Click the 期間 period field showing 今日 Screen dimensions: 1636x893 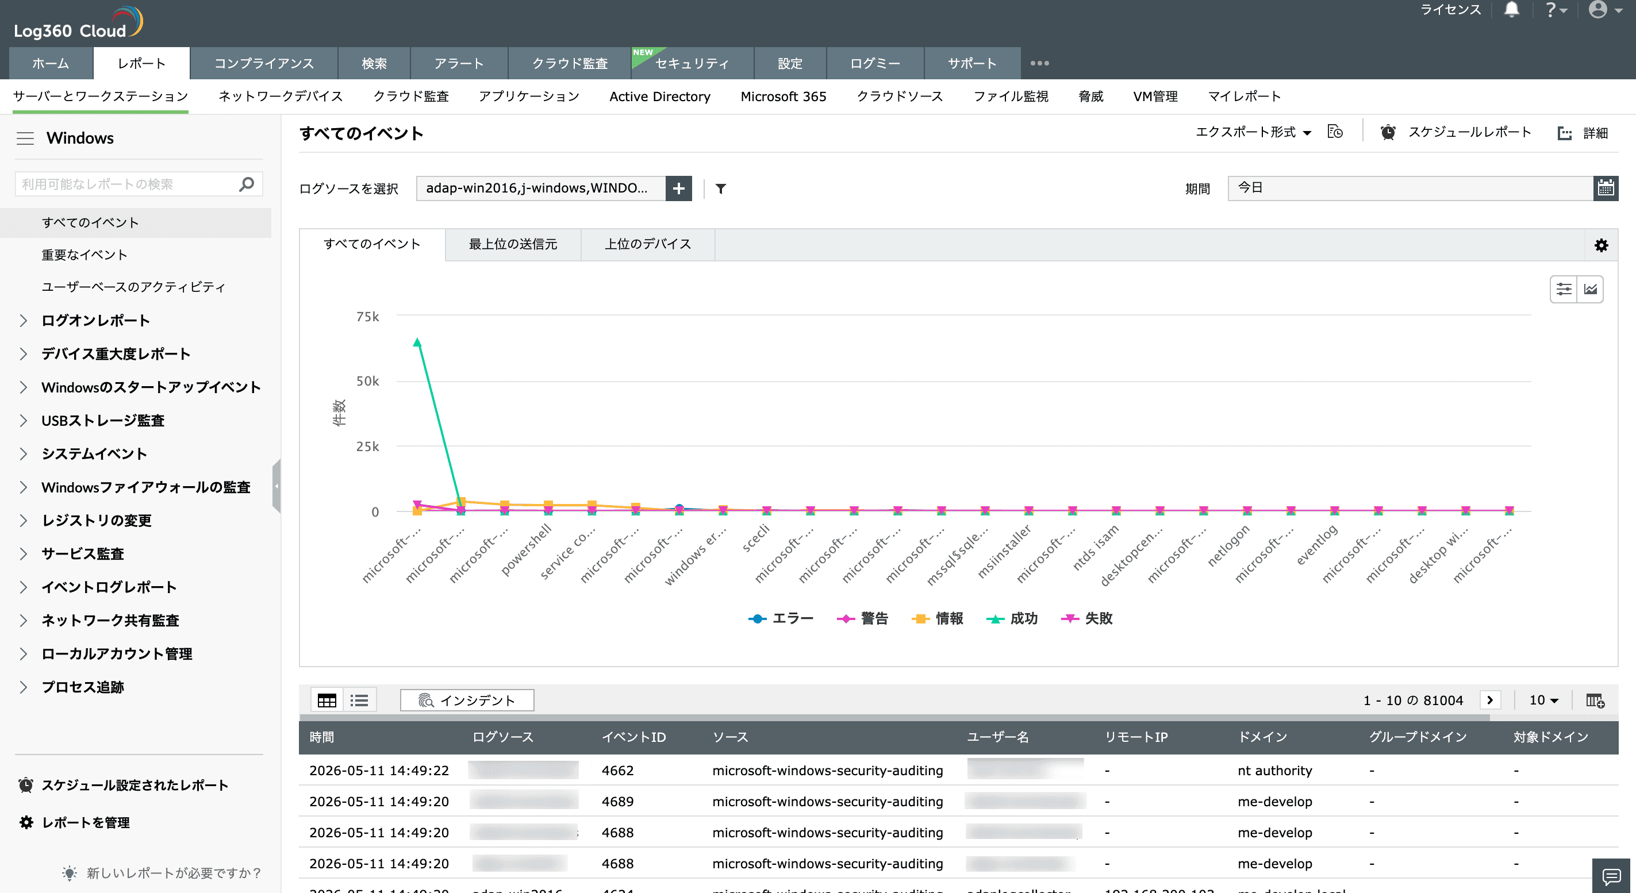pyautogui.click(x=1411, y=188)
